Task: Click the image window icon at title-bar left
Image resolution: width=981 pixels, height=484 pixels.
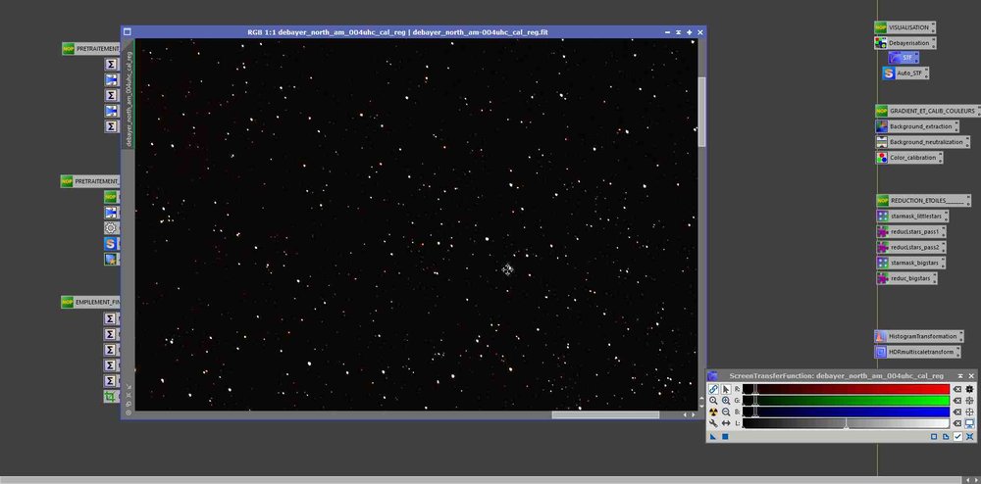Action: (127, 32)
